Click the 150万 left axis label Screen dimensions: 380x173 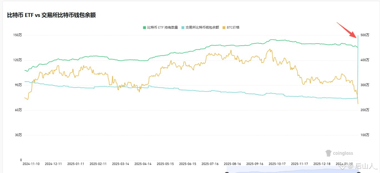pyautogui.click(x=17, y=35)
